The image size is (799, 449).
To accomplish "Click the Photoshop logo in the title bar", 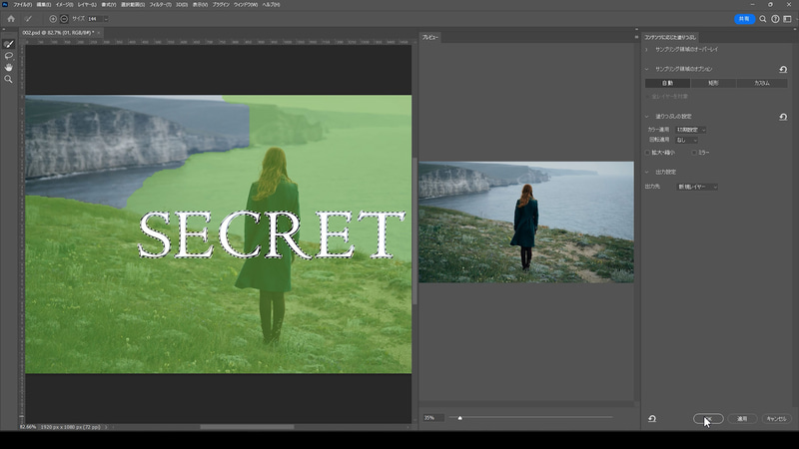I will tap(5, 4).
